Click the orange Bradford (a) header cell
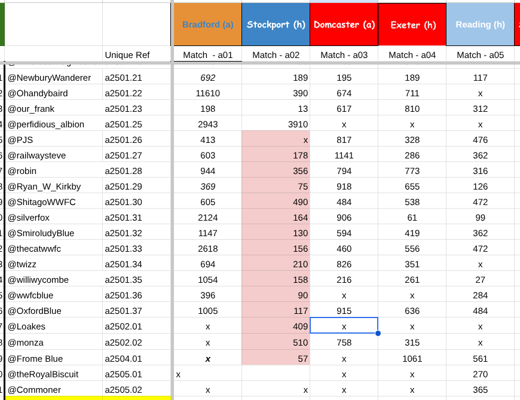Screen dimensions: 520x400 pos(207,25)
